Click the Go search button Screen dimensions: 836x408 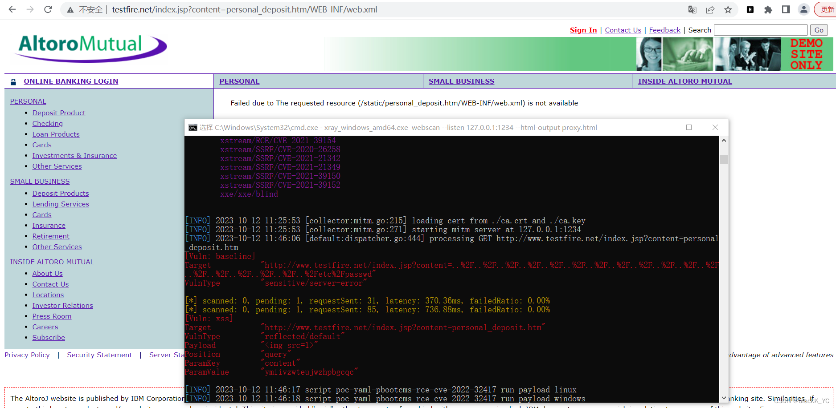tap(819, 30)
